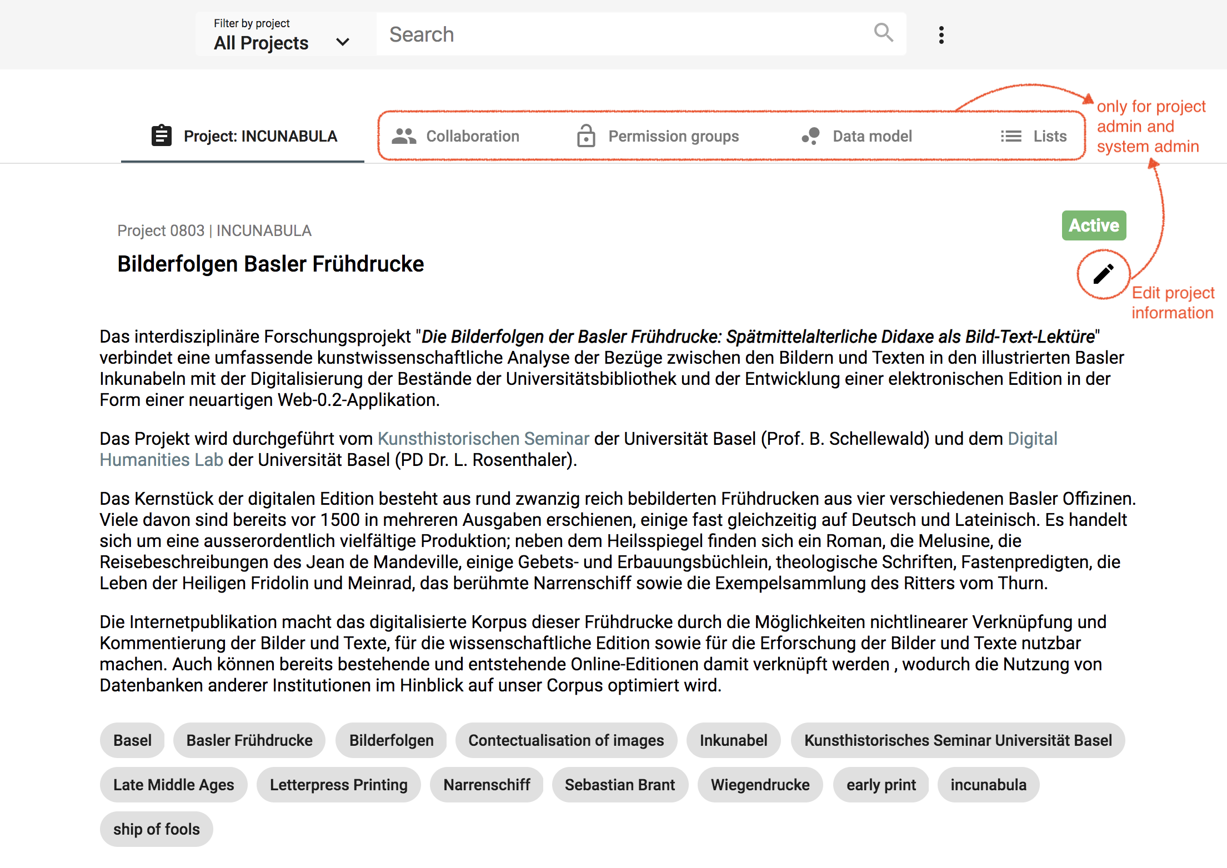The height and width of the screenshot is (868, 1227).
Task: Open the Permission groups tab
Action: 658,136
